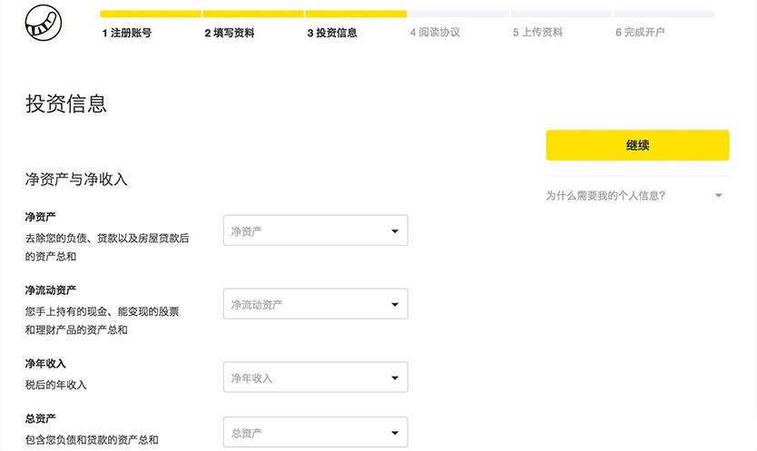Viewport: 757px width, 451px height.
Task: Click the tiger logo icon
Action: coord(44,23)
